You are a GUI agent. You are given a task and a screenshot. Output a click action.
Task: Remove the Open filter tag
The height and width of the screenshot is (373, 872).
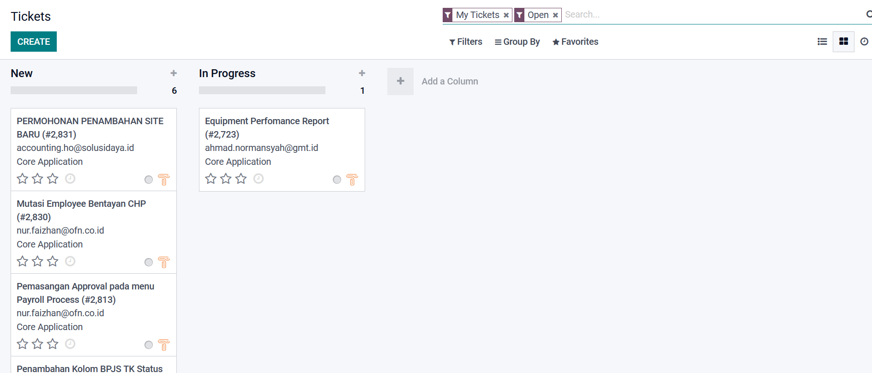555,15
